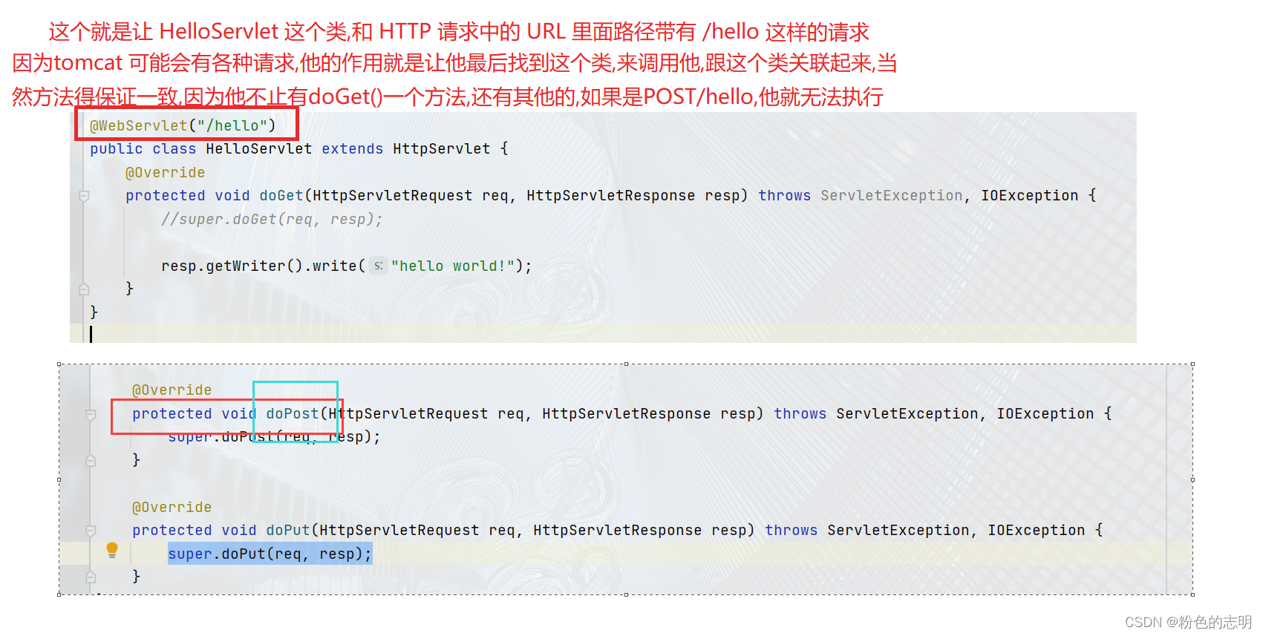Click the yellow lightbulb quick-fix icon

(112, 550)
